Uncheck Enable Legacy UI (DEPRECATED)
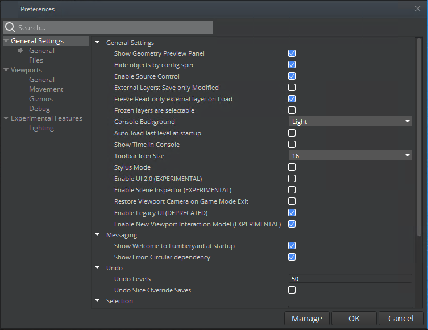This screenshot has width=428, height=330. 292,213
